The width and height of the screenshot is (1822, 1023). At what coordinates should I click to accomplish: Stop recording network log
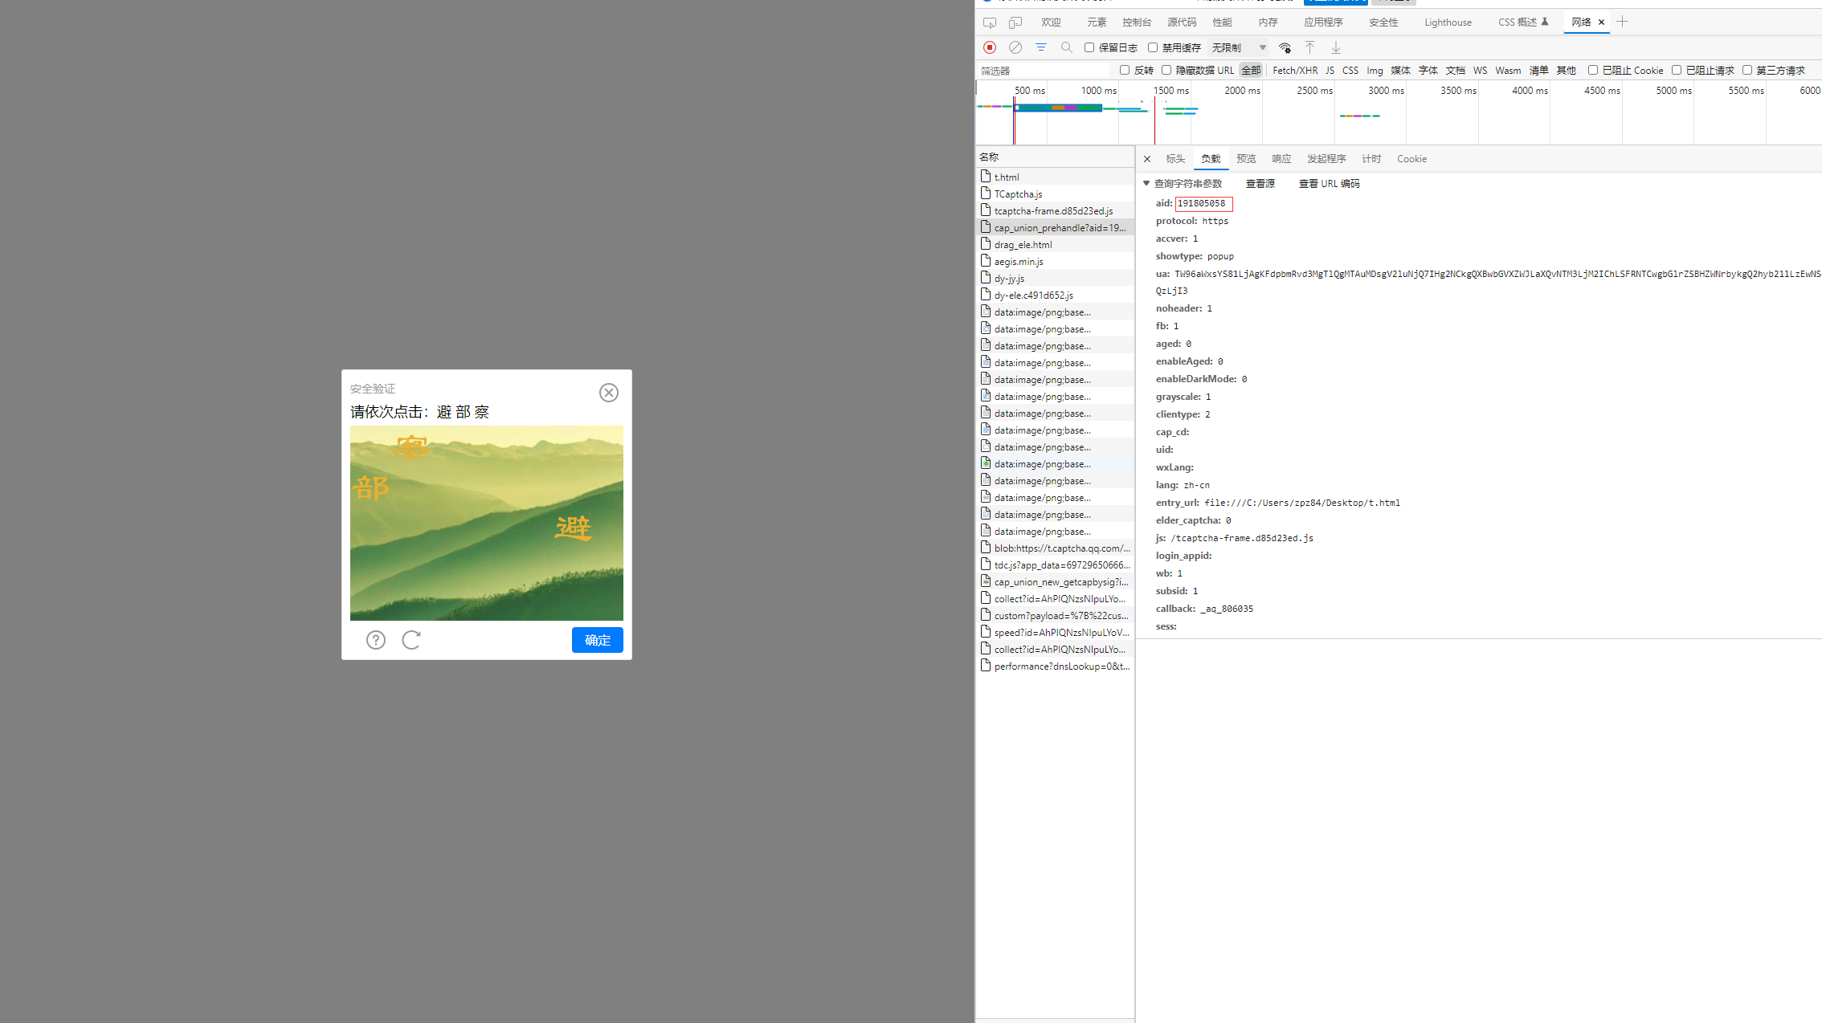tap(990, 47)
